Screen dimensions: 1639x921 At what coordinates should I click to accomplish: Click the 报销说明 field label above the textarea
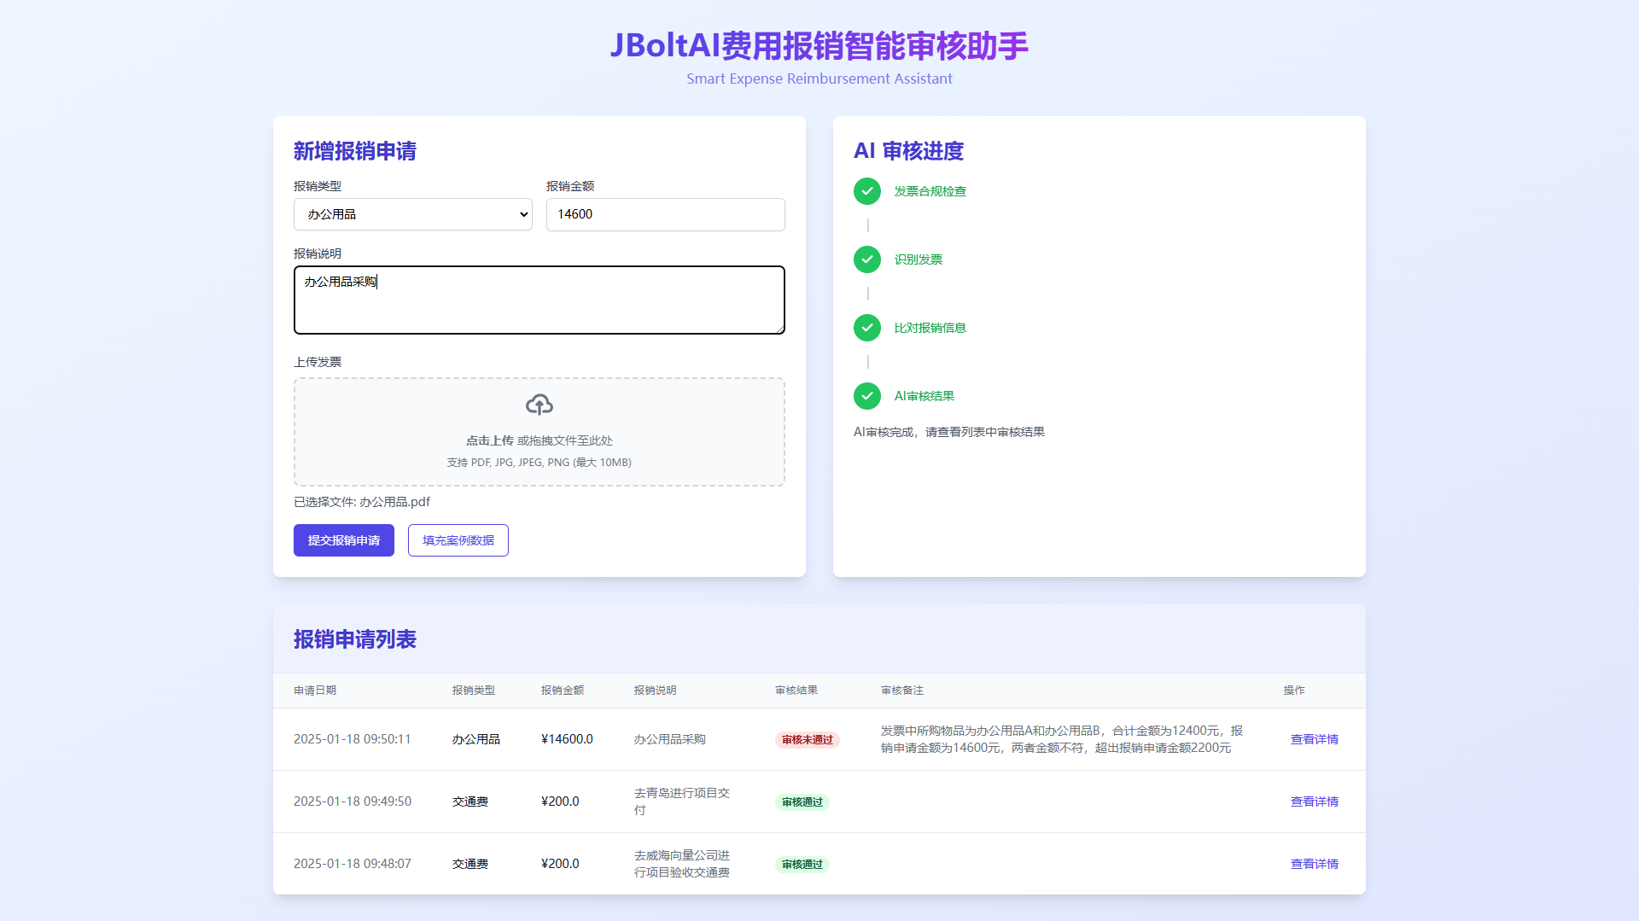coord(318,254)
